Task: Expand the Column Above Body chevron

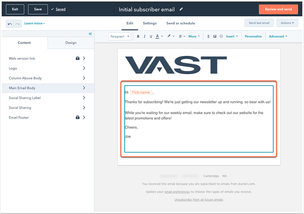Action: tap(84, 78)
